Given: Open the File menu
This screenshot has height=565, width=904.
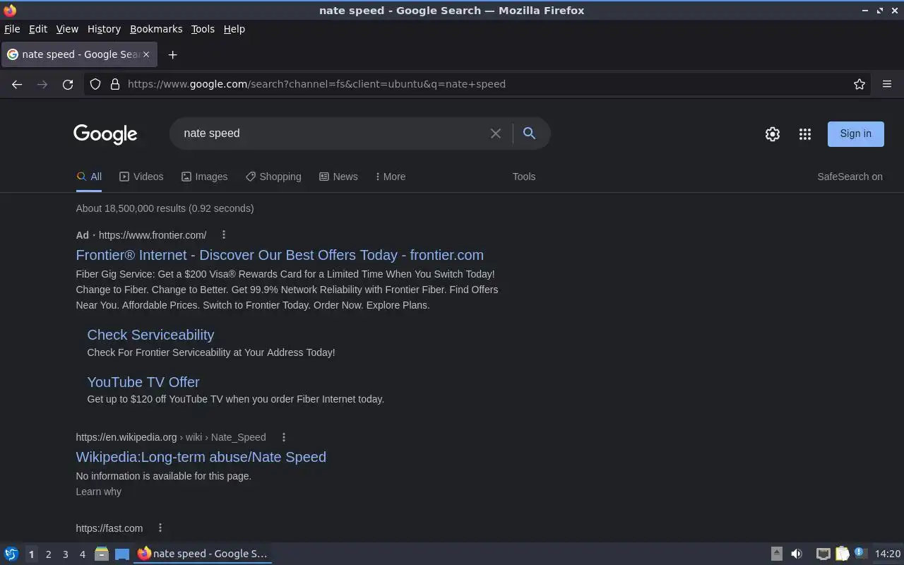Looking at the screenshot, I should 12,29.
